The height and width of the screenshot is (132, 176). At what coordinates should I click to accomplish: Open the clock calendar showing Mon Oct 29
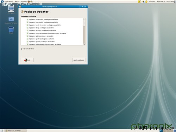click(165, 2)
